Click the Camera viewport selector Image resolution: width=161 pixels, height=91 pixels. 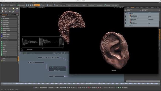tap(24, 8)
